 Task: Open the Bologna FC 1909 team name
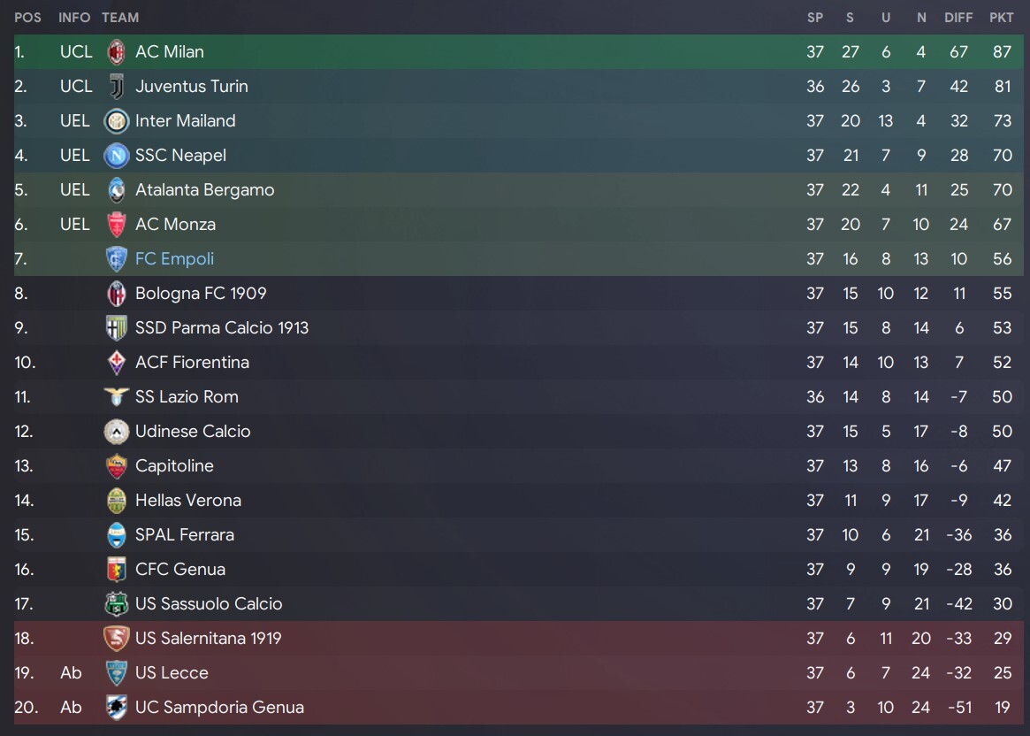tap(201, 293)
